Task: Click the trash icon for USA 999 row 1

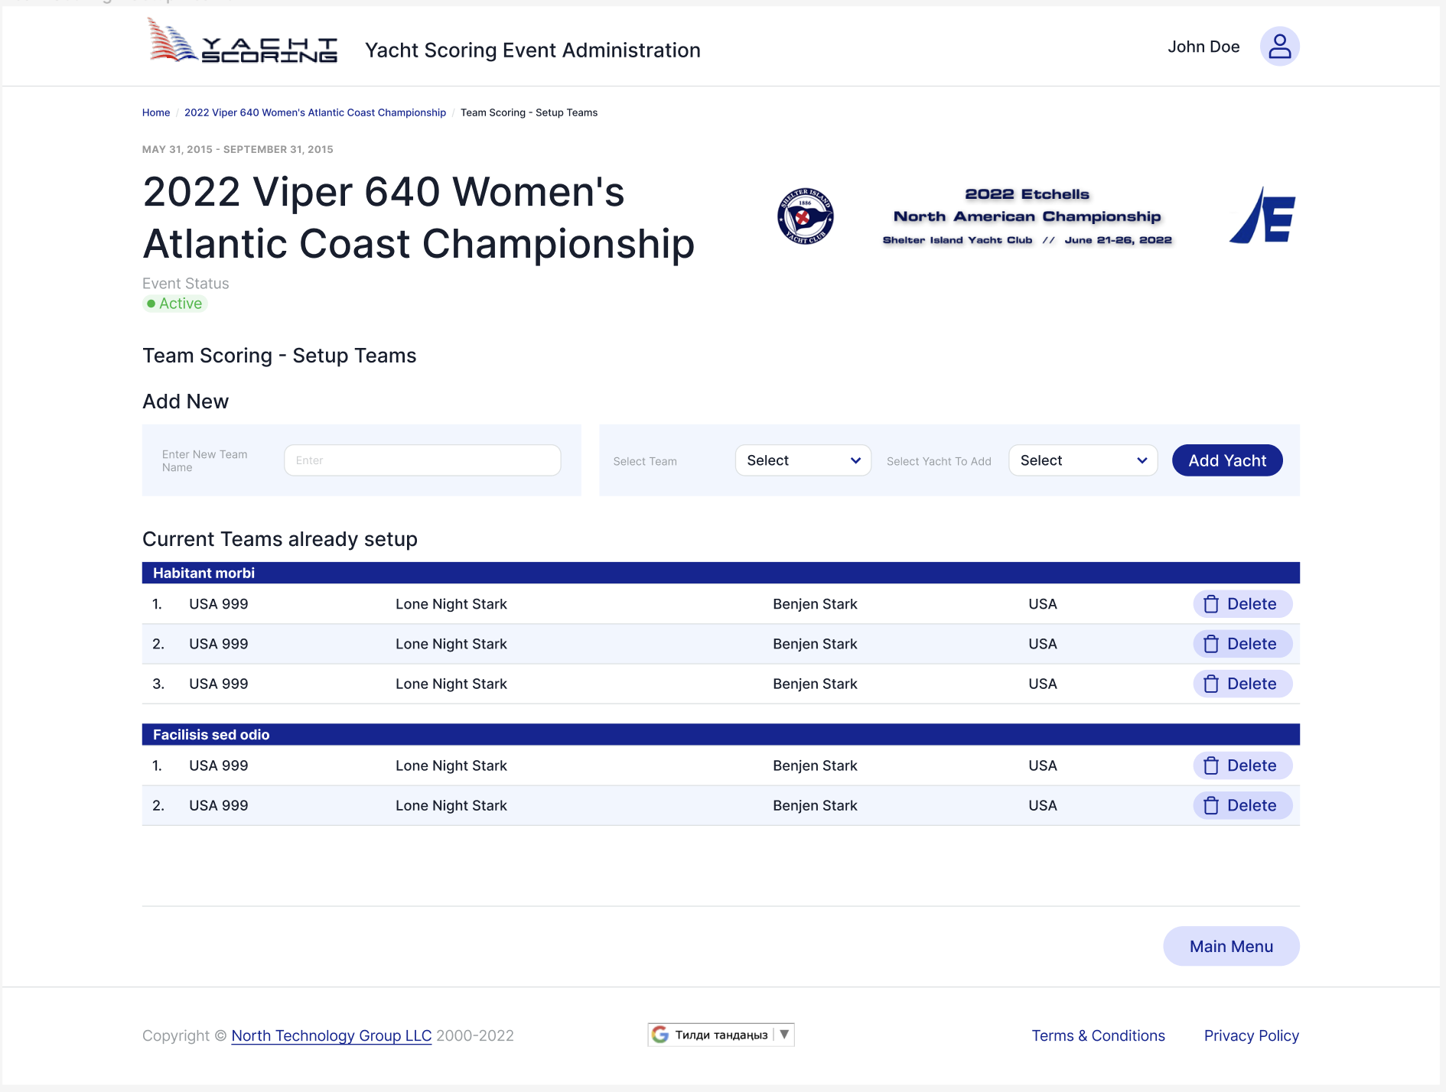Action: point(1211,603)
